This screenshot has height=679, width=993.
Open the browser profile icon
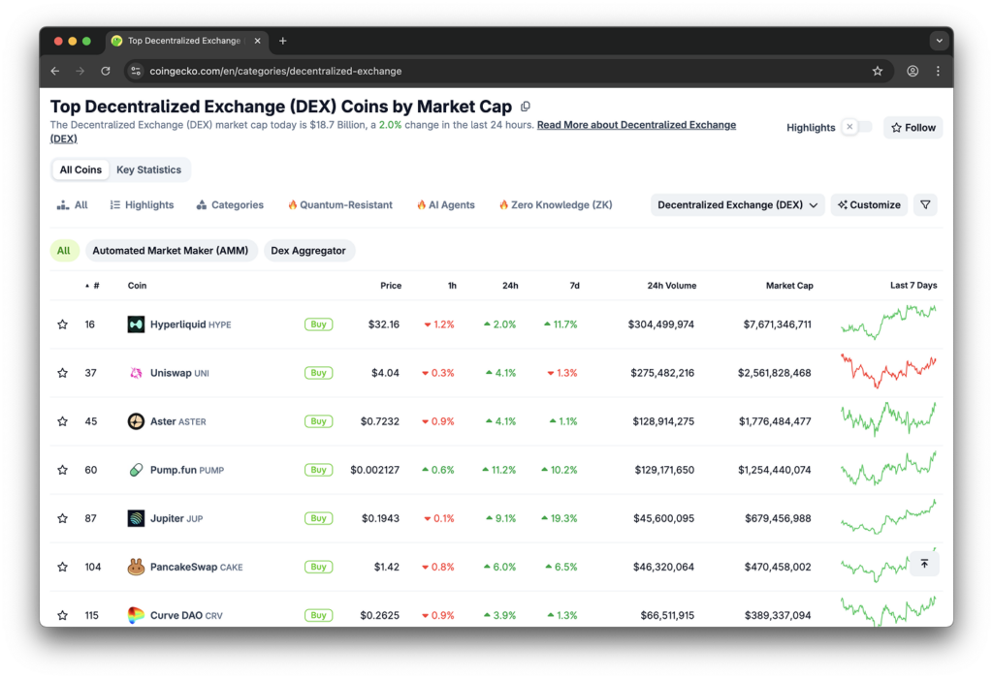pos(913,71)
